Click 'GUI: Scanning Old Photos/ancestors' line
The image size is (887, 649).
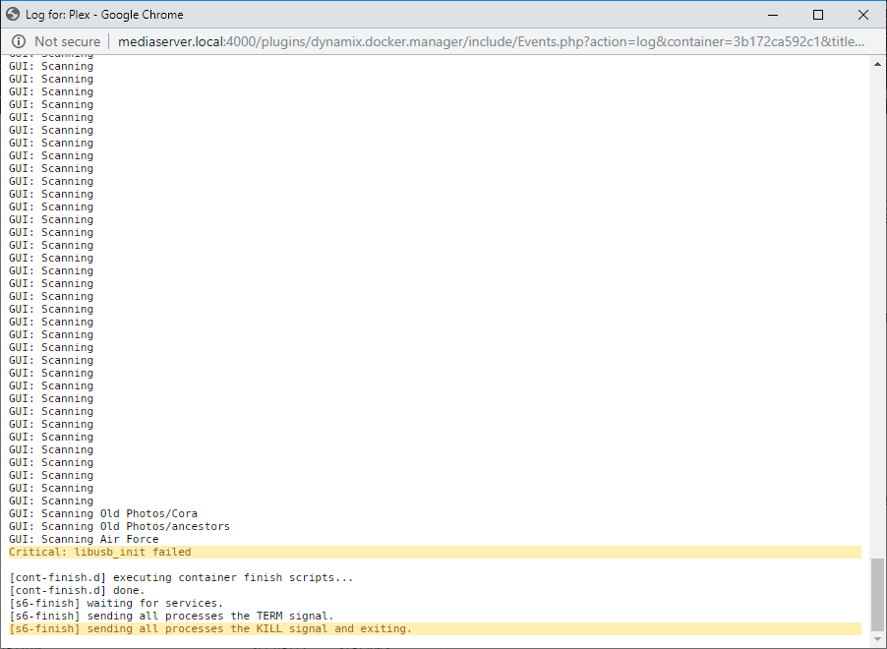[119, 527]
